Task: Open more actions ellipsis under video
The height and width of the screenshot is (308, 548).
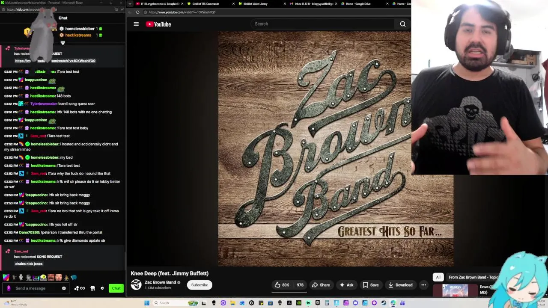Action: click(423, 285)
